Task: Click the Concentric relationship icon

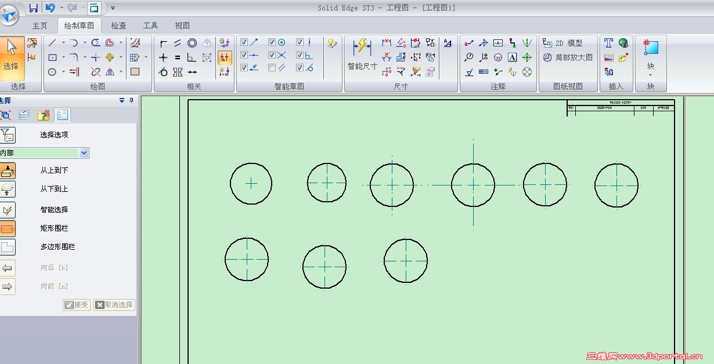Action: [x=192, y=43]
